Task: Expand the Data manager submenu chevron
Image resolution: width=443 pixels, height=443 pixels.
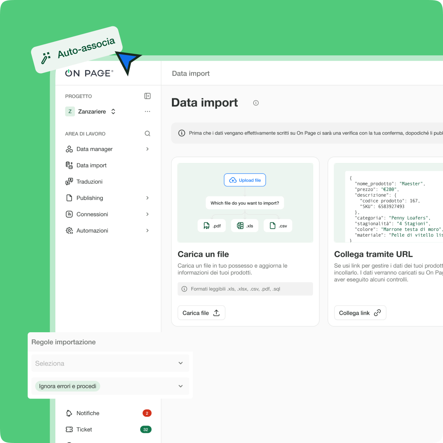Action: click(x=147, y=149)
